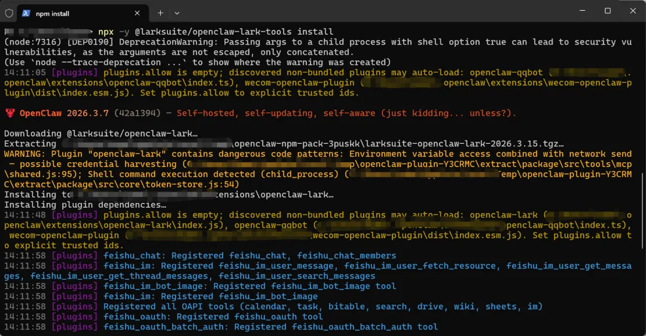Click "feishu_im_user_search_messages" text
Viewport: 646px width, 336px height.
297,276
